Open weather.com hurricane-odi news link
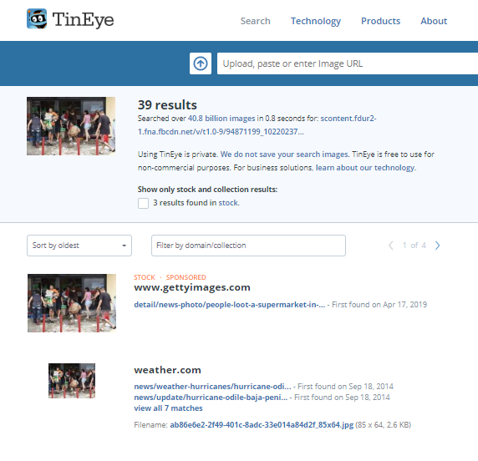The height and width of the screenshot is (461, 478). [x=212, y=387]
